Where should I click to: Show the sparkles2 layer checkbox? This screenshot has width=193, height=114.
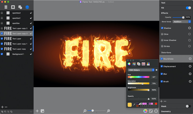pyautogui.click(x=2, y=13)
